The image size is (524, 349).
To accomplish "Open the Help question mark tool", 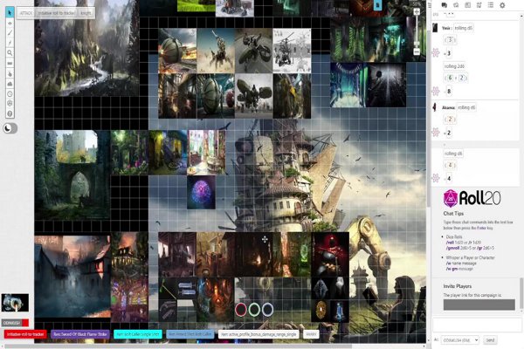I will coord(10,113).
